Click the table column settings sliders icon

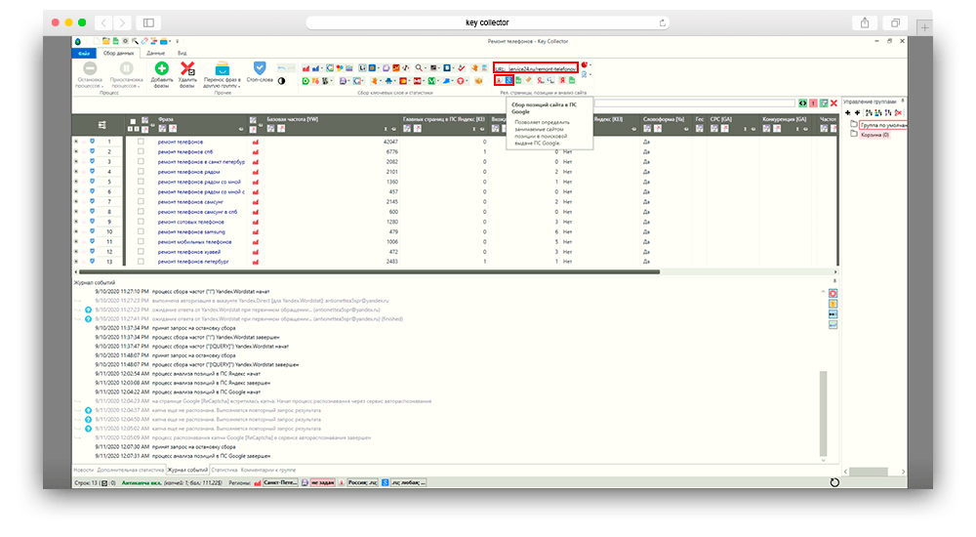point(102,125)
